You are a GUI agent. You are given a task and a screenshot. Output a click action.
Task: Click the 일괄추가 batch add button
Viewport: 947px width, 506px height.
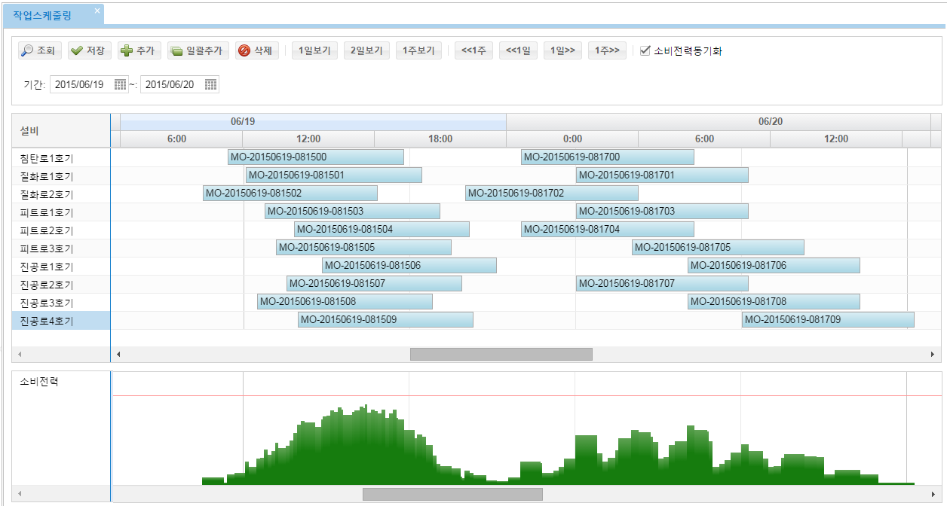(198, 50)
